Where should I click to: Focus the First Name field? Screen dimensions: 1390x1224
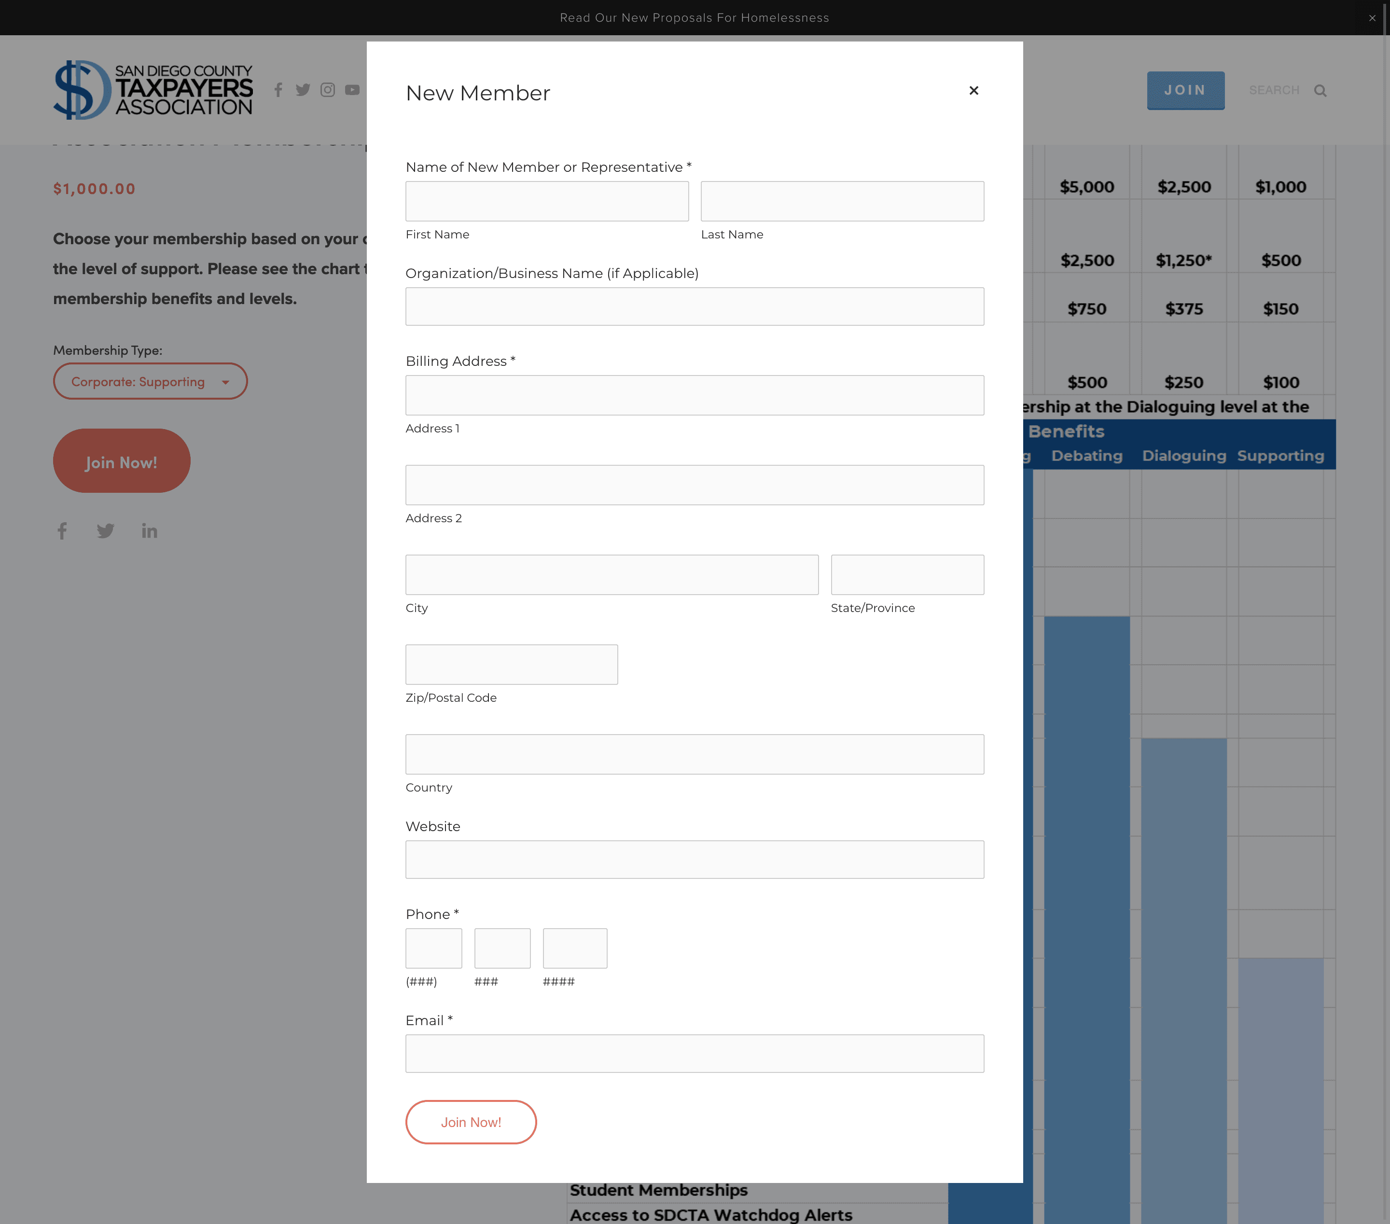click(x=547, y=201)
